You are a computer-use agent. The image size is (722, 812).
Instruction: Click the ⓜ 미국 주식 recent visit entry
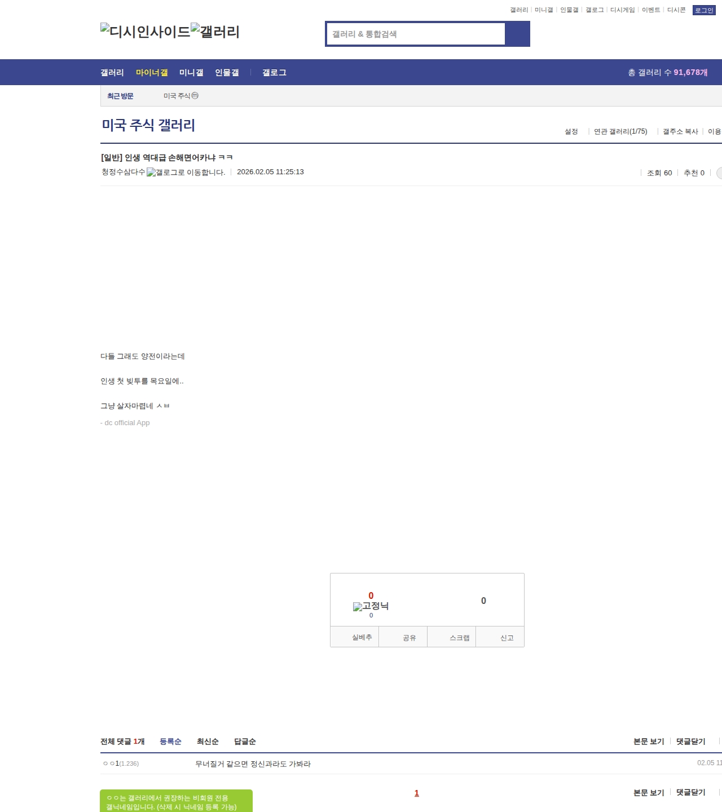[x=181, y=96]
